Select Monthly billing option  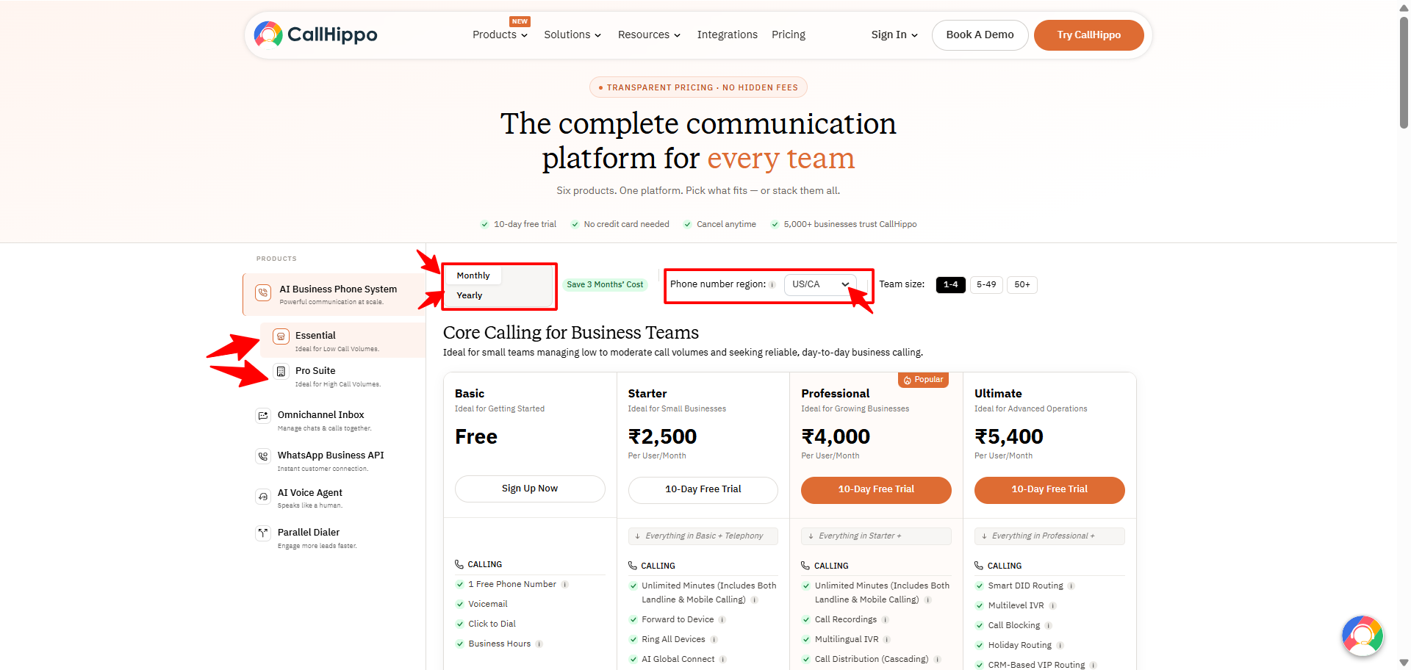click(473, 275)
